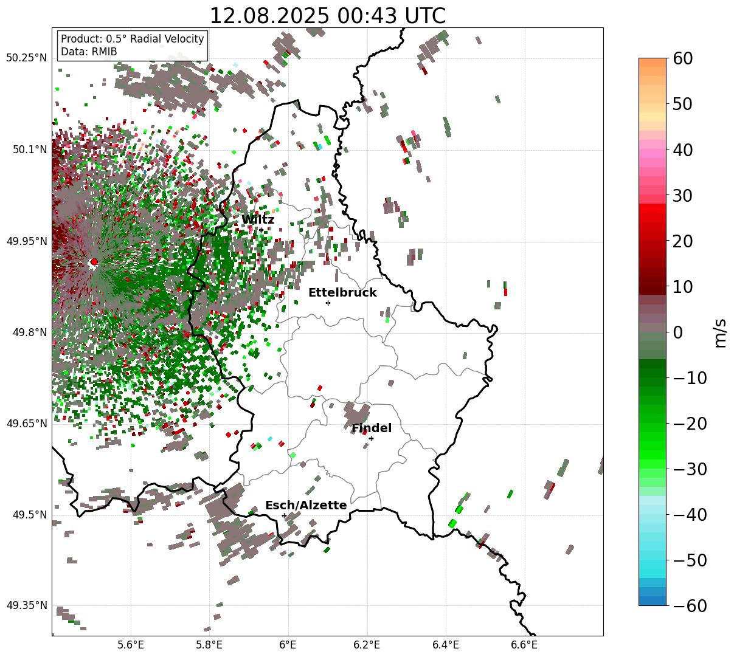Click the 49.95°N latitude tick label
Screen dimensions: 734x657
pos(26,241)
